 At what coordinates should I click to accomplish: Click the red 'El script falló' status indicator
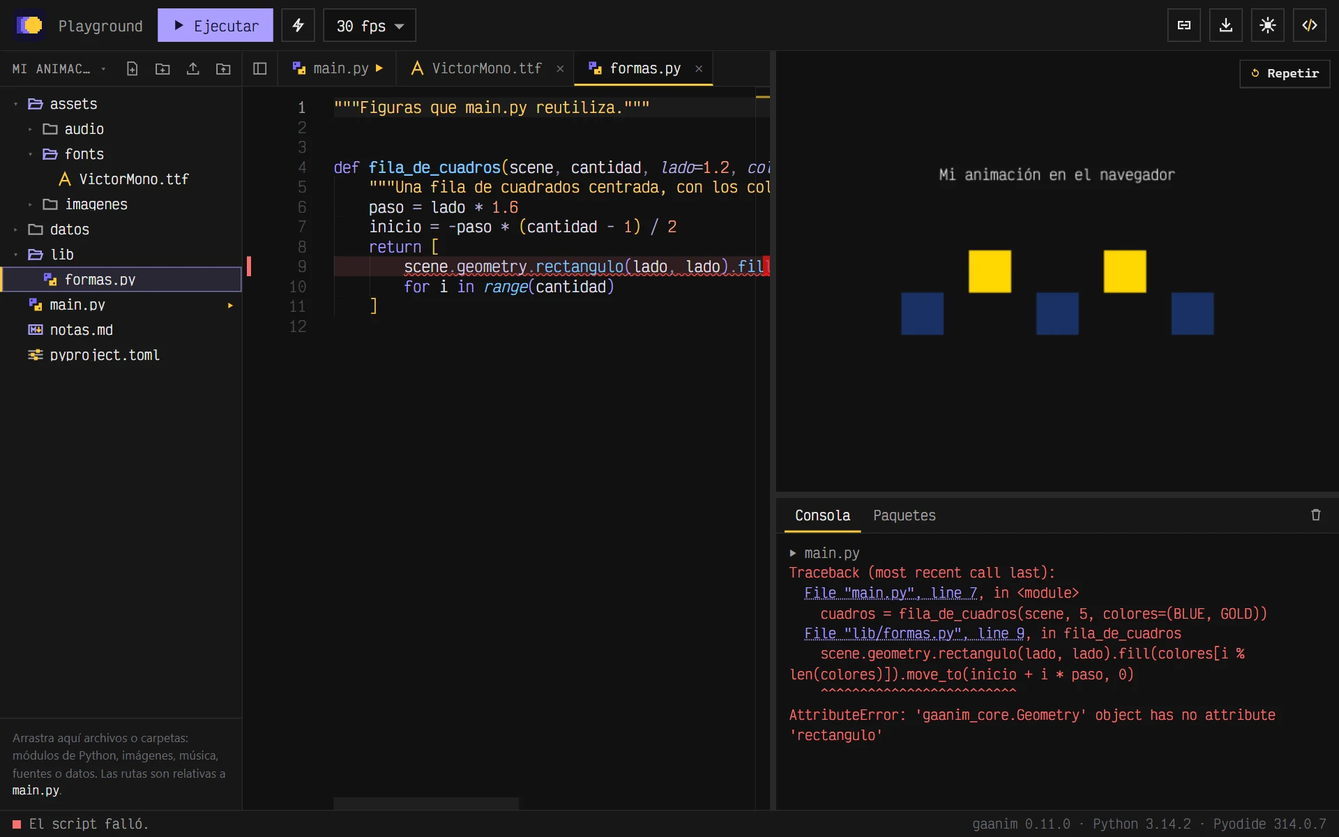point(17,824)
